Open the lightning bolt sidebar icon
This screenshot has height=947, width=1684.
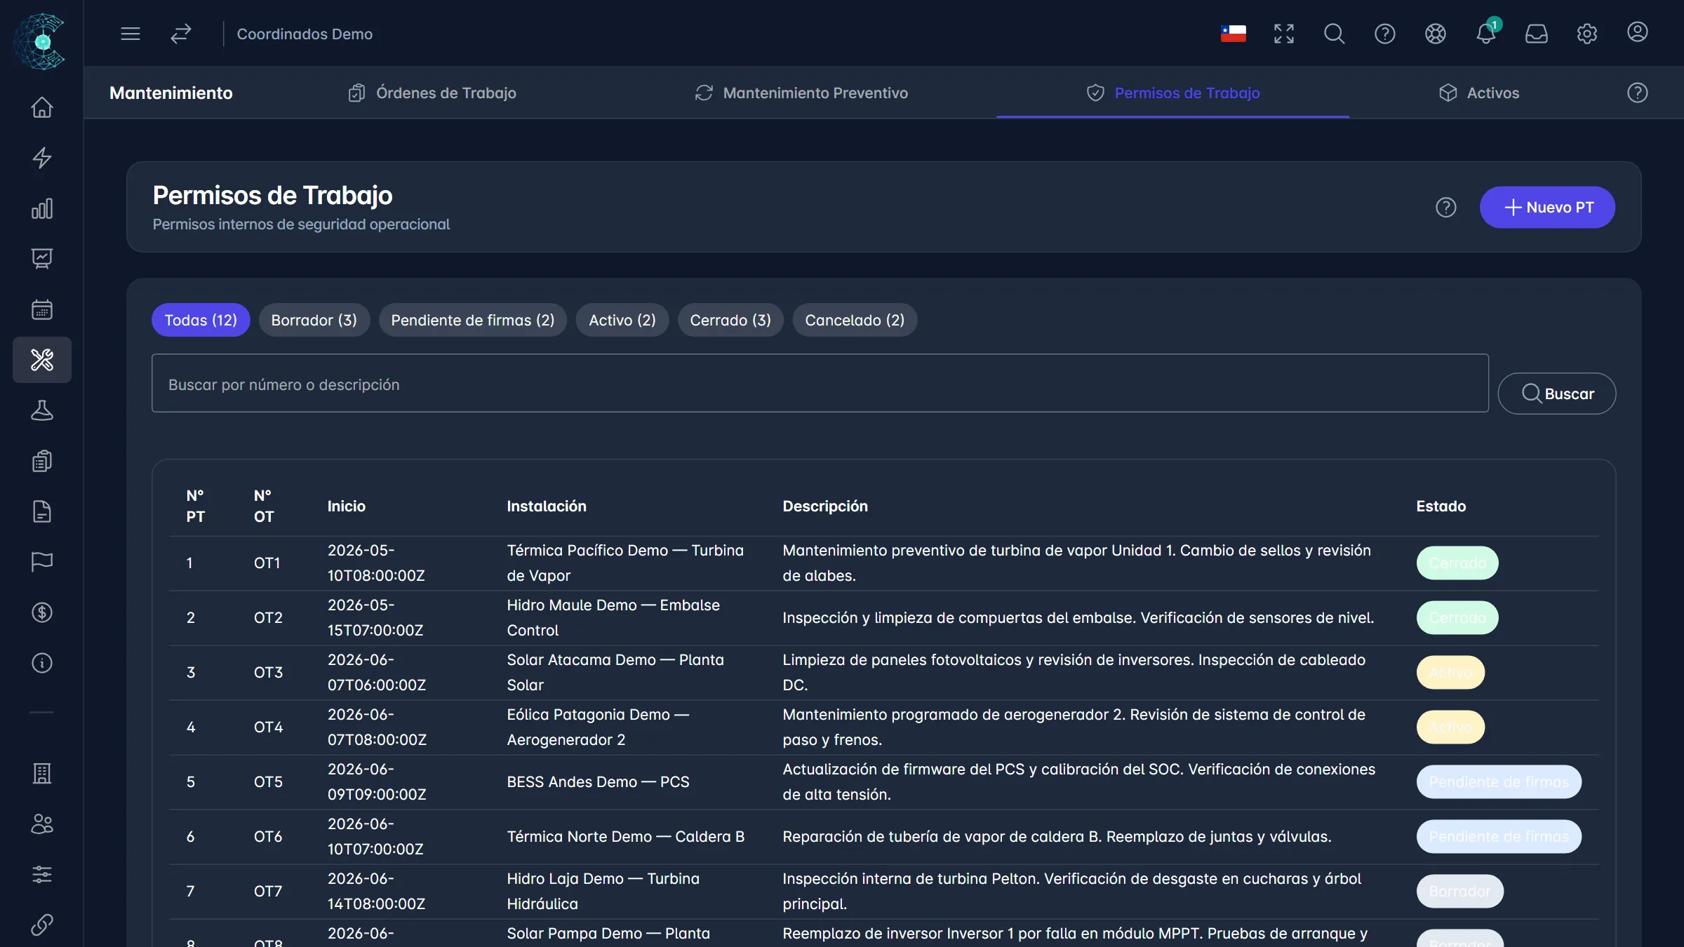click(x=42, y=158)
